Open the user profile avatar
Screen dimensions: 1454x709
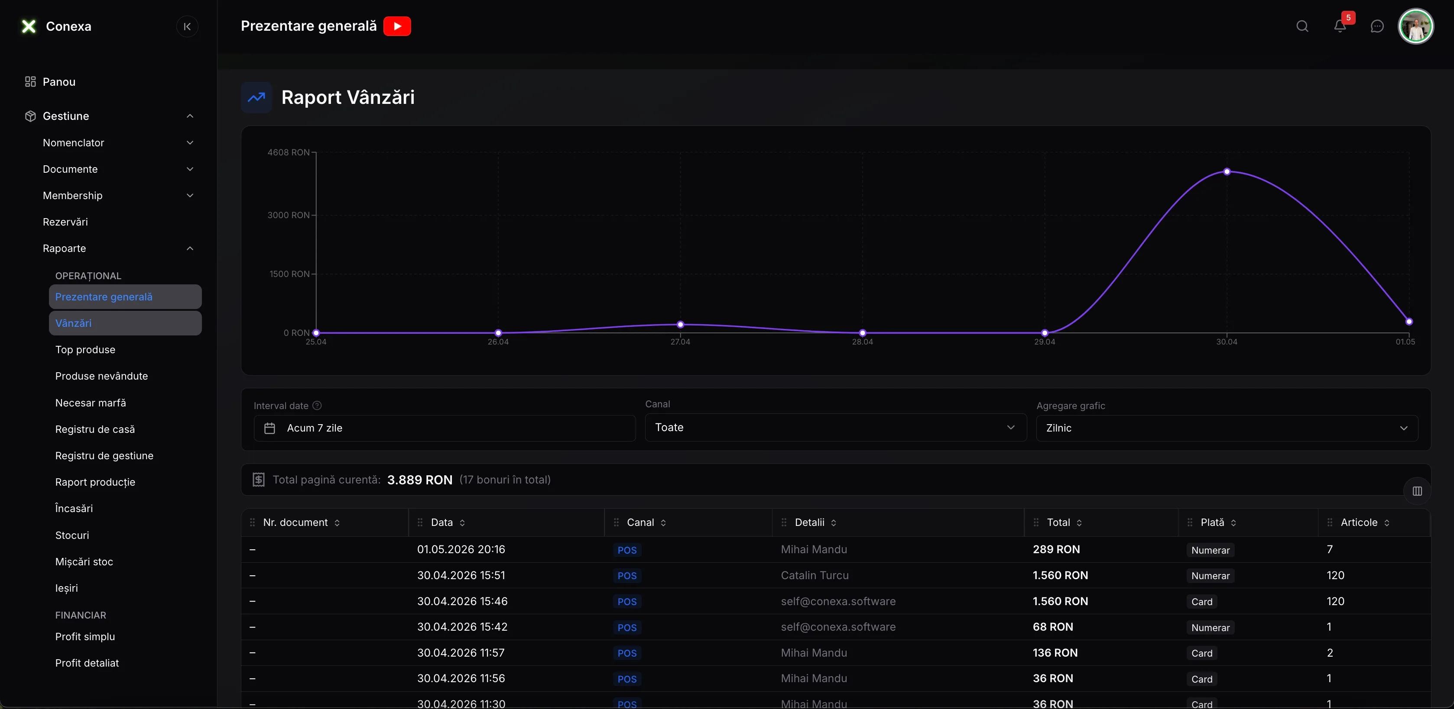coord(1415,26)
